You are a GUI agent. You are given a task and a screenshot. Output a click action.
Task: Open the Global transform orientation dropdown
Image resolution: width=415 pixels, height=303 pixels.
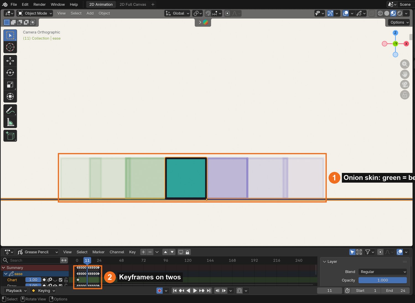pos(177,13)
